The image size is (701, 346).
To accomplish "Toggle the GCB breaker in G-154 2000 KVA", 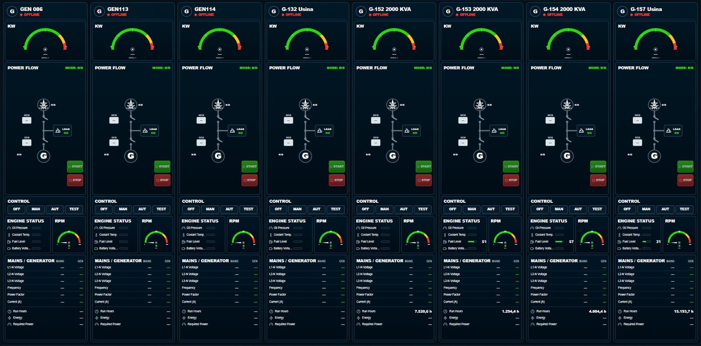I will pos(550,142).
